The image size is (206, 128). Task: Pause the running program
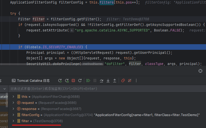[95, 81]
